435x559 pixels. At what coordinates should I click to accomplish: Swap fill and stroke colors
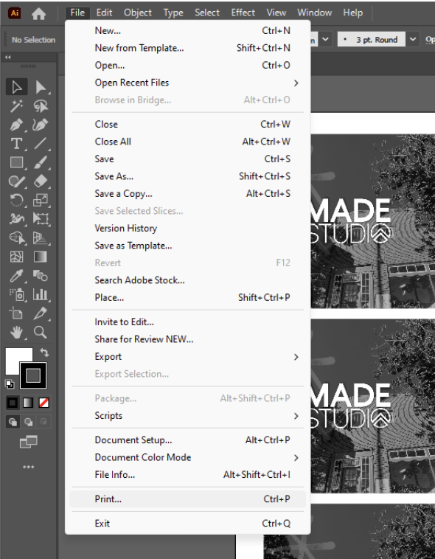pyautogui.click(x=44, y=353)
